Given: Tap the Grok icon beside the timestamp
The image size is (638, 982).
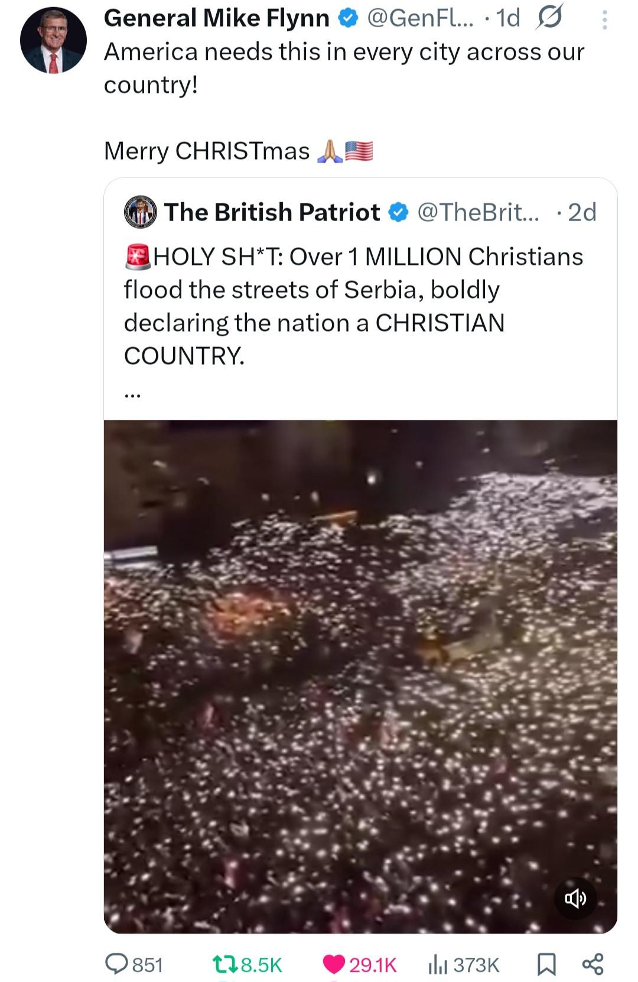Looking at the screenshot, I should click(549, 18).
